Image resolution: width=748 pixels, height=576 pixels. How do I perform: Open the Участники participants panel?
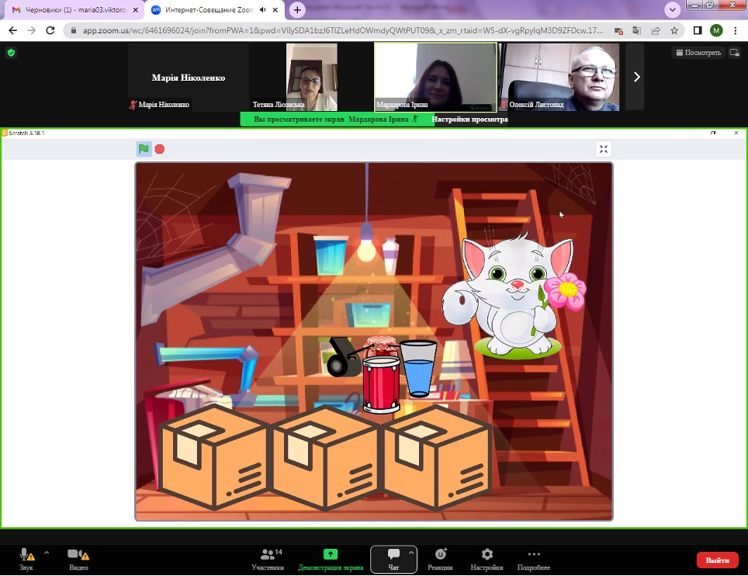(268, 559)
